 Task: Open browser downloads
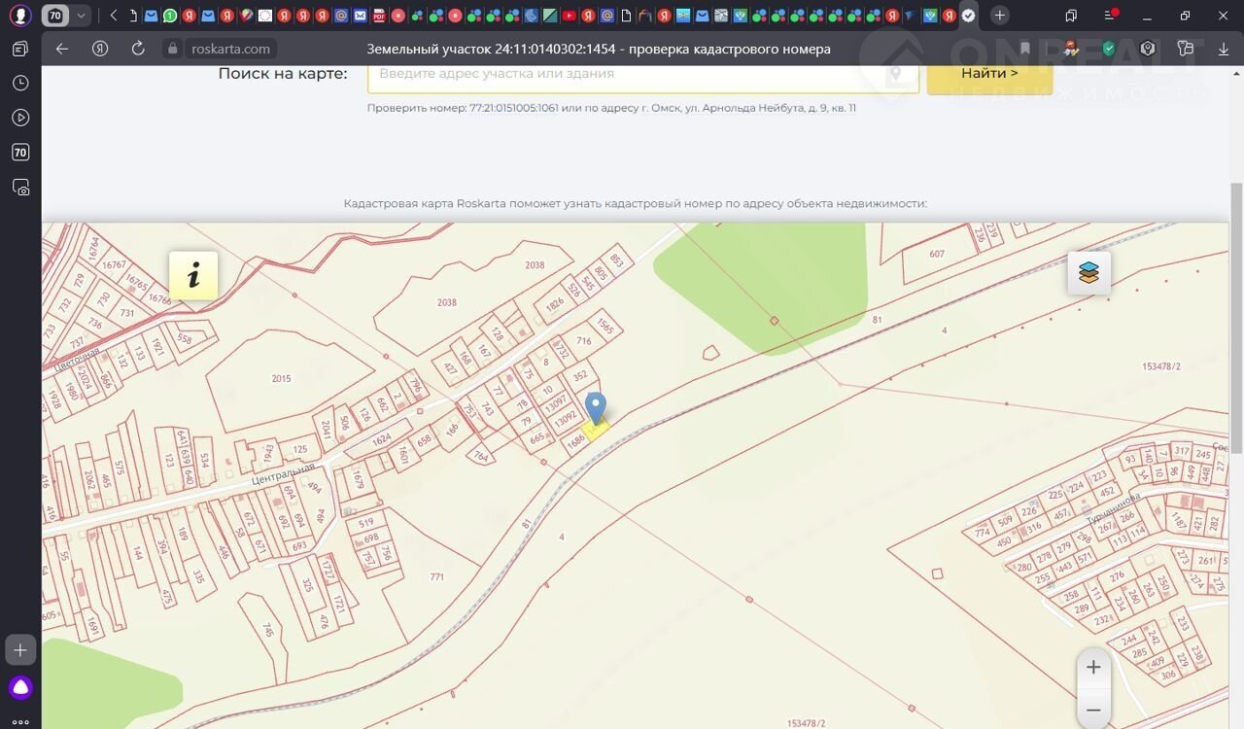(1223, 49)
